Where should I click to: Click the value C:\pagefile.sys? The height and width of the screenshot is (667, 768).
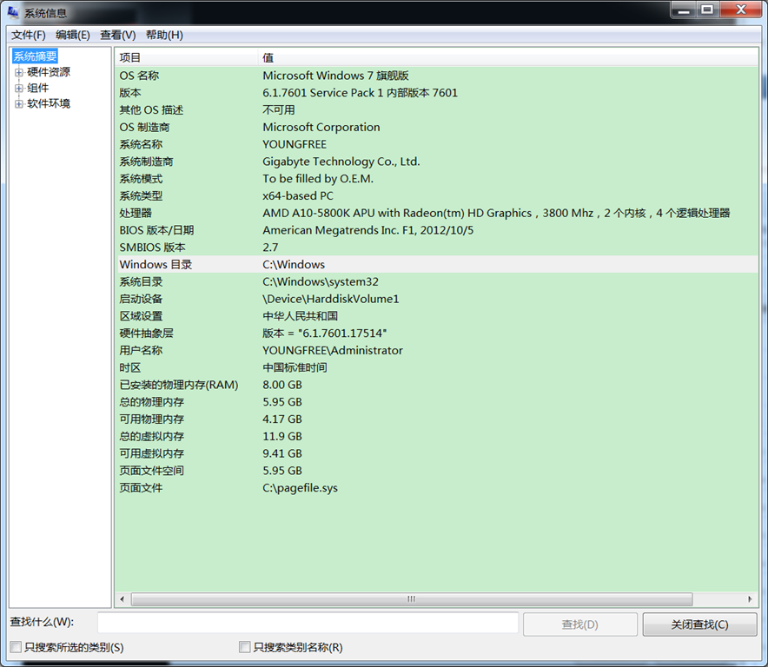[x=301, y=488]
